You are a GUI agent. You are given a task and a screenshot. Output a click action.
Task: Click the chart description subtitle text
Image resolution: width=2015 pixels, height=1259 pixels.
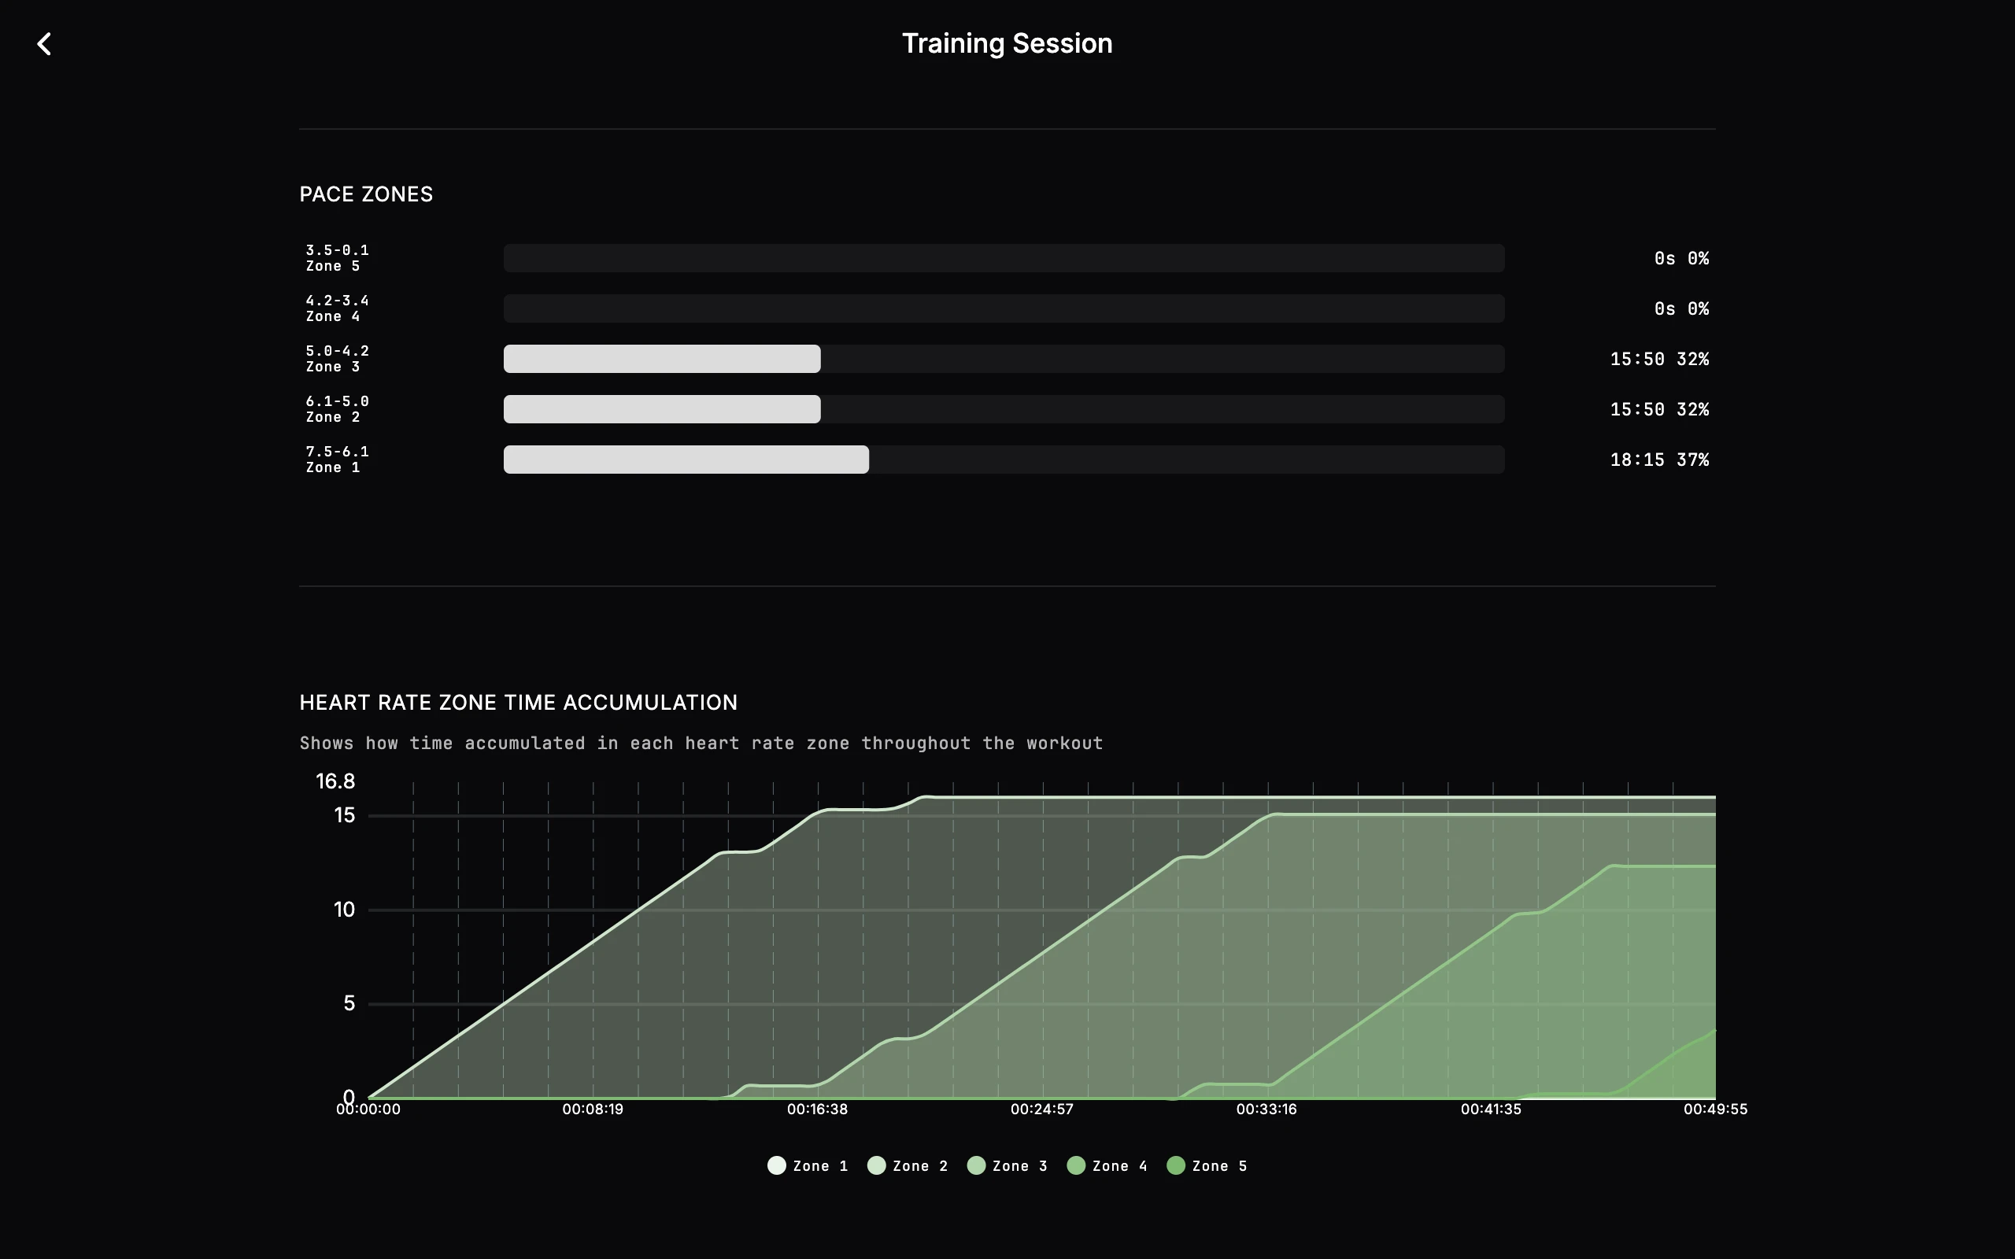[701, 743]
